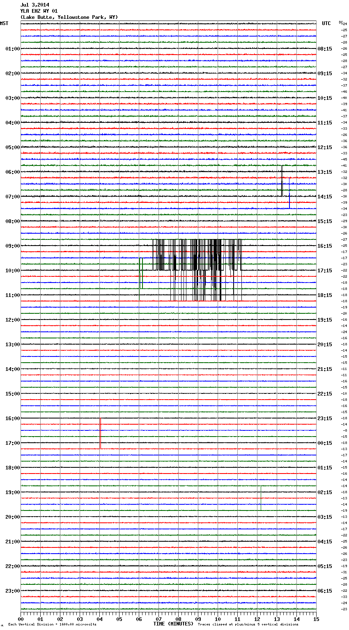Click the "23:15" UTC row label
Screen dimensions: 349x630
pyautogui.click(x=325, y=418)
